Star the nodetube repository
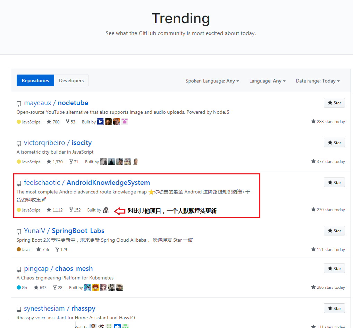 tap(334, 103)
